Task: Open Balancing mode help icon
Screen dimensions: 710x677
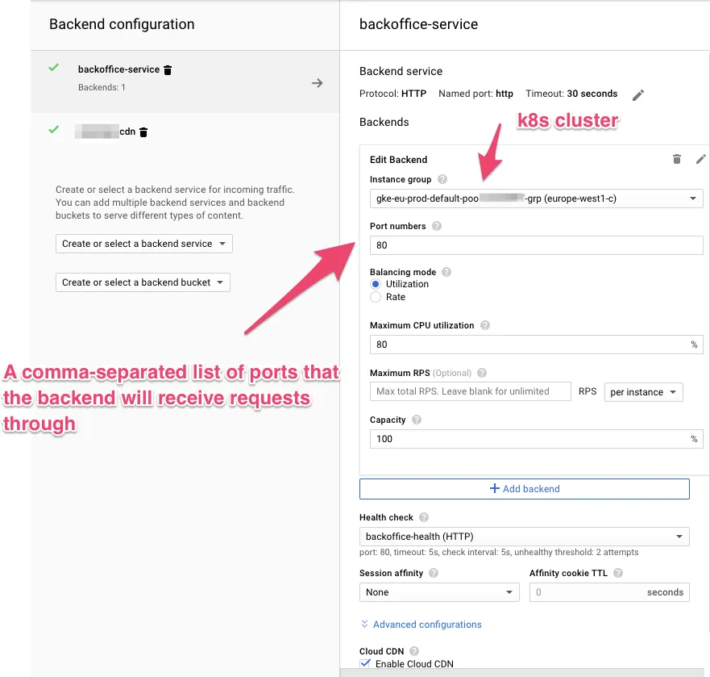Action: [x=446, y=272]
